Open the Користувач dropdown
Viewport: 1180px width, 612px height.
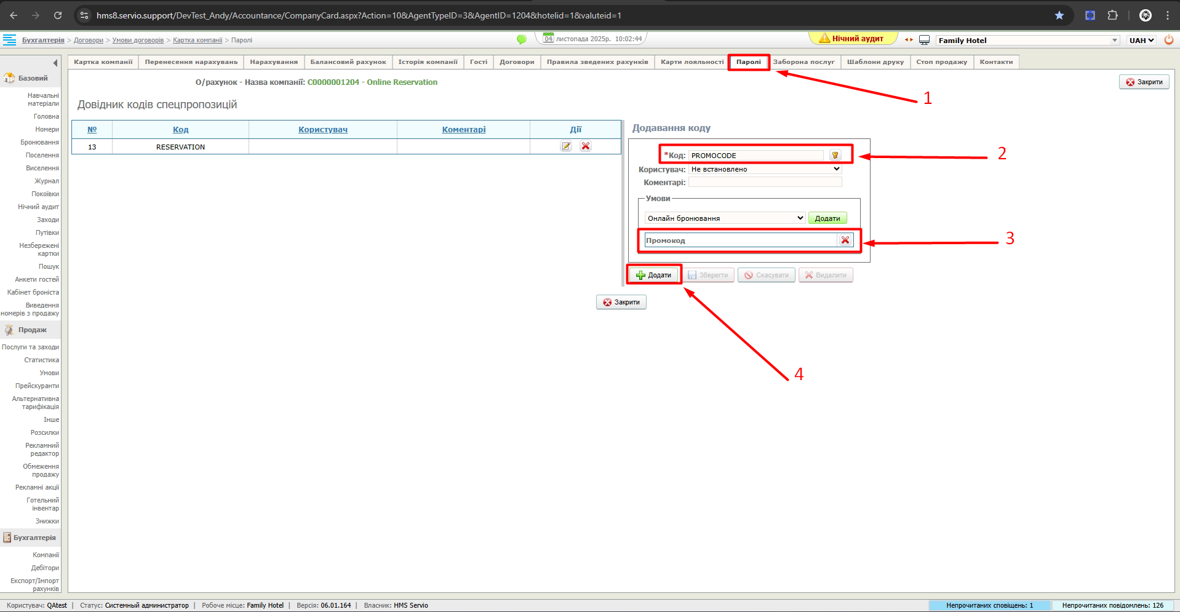pos(765,169)
